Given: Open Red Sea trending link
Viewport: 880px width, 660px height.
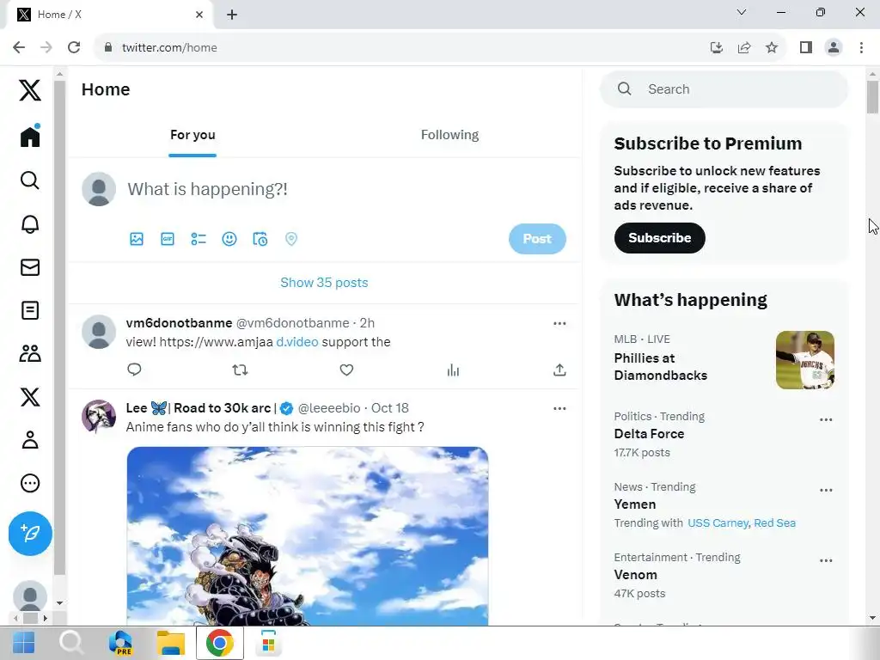Looking at the screenshot, I should pyautogui.click(x=774, y=522).
